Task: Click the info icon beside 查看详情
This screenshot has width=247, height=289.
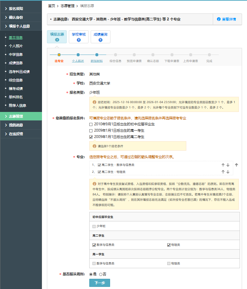Action: (x=219, y=19)
